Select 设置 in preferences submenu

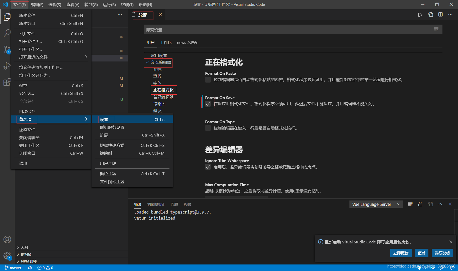pyautogui.click(x=132, y=120)
